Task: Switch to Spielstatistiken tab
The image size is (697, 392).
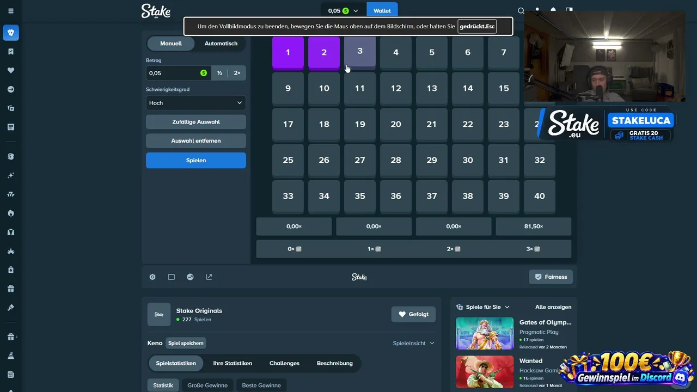Action: [176, 363]
